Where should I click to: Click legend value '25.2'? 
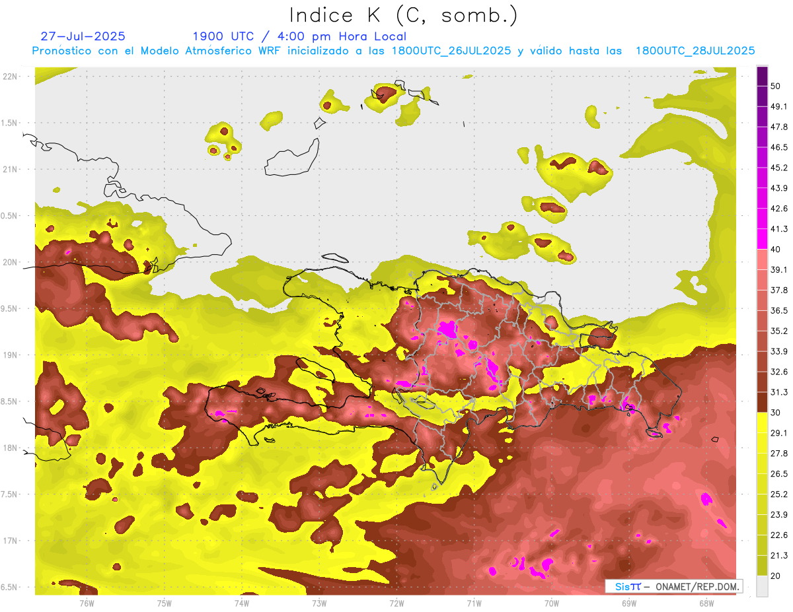tap(779, 494)
